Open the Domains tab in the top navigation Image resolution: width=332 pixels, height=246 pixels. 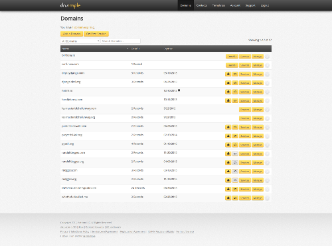tap(186, 5)
